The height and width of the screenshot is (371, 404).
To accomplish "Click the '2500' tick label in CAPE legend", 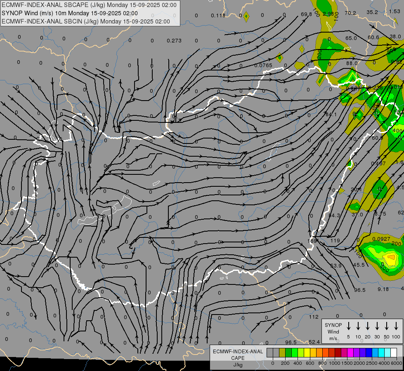I will (x=371, y=363).
